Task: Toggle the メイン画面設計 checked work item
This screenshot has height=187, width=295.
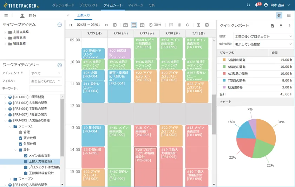Action: 26,155
